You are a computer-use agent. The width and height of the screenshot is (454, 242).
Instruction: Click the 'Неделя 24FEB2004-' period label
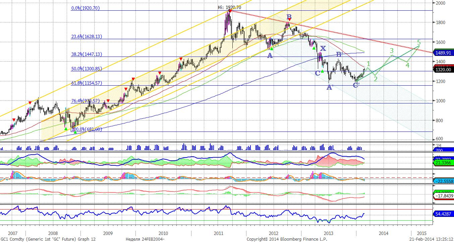(x=145, y=239)
